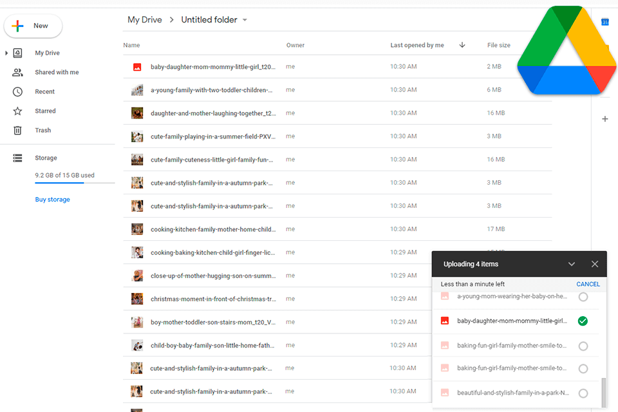618x412 pixels.
Task: Click the Less than a minute left text
Action: tap(473, 285)
